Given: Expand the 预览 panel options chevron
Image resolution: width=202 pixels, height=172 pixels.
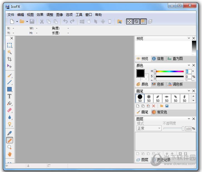Looking at the screenshot, I should click(189, 38).
